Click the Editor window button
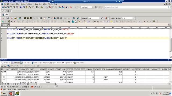 click(x=5, y=15)
